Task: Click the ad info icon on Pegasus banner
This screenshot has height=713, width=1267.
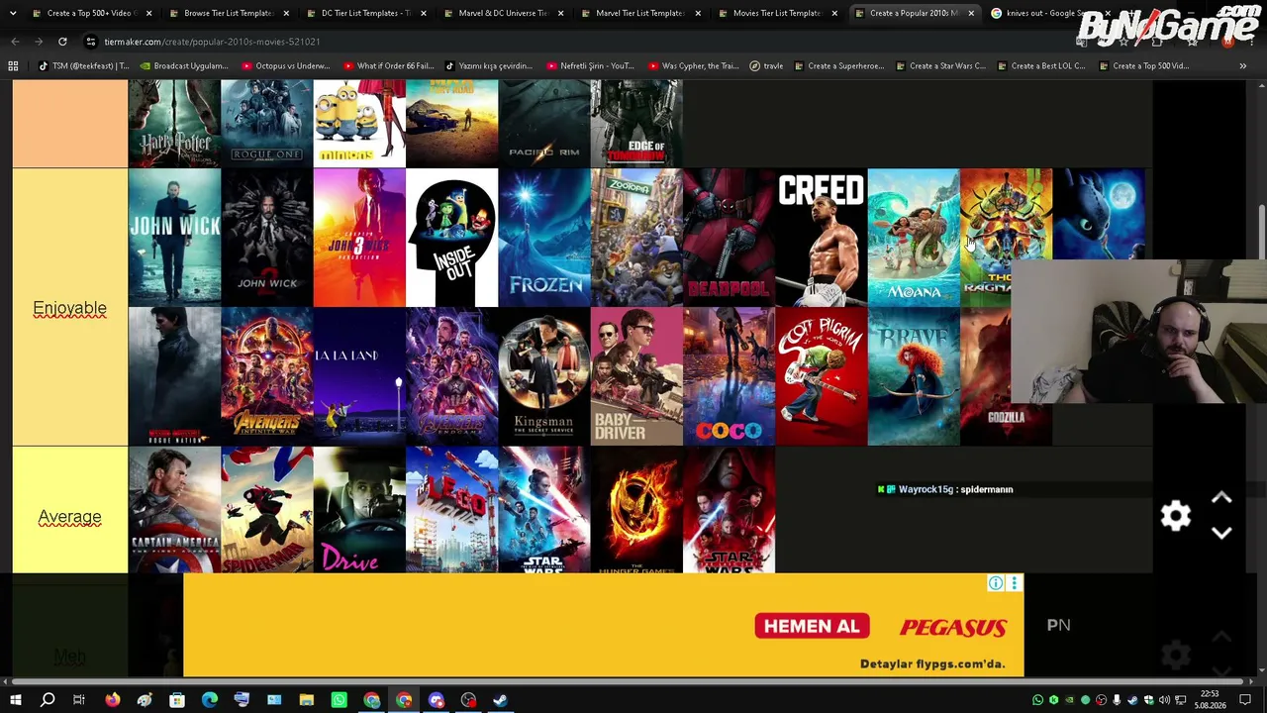Action: 996,583
